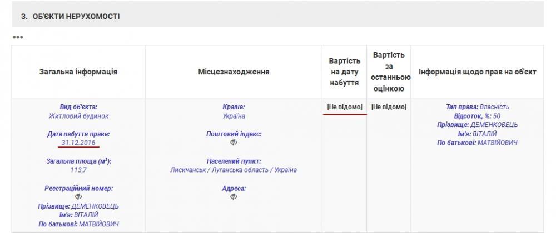Click the red-underlined [Не відомо] value
Viewport: 556px width, 233px height.
point(345,107)
